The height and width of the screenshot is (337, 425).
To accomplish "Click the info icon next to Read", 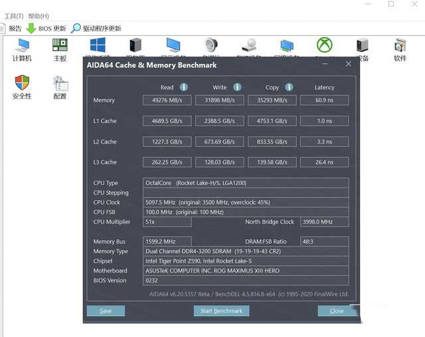I will [x=184, y=87].
